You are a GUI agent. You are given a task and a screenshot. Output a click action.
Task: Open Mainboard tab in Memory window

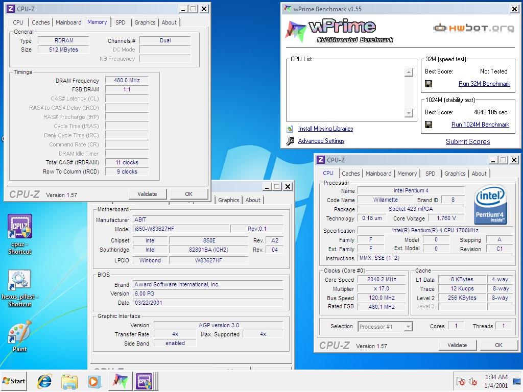click(x=68, y=22)
